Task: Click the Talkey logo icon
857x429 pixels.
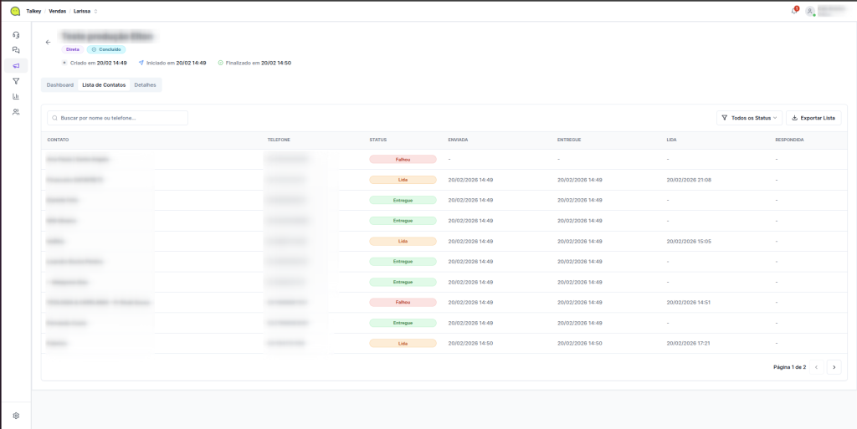Action: click(x=15, y=11)
